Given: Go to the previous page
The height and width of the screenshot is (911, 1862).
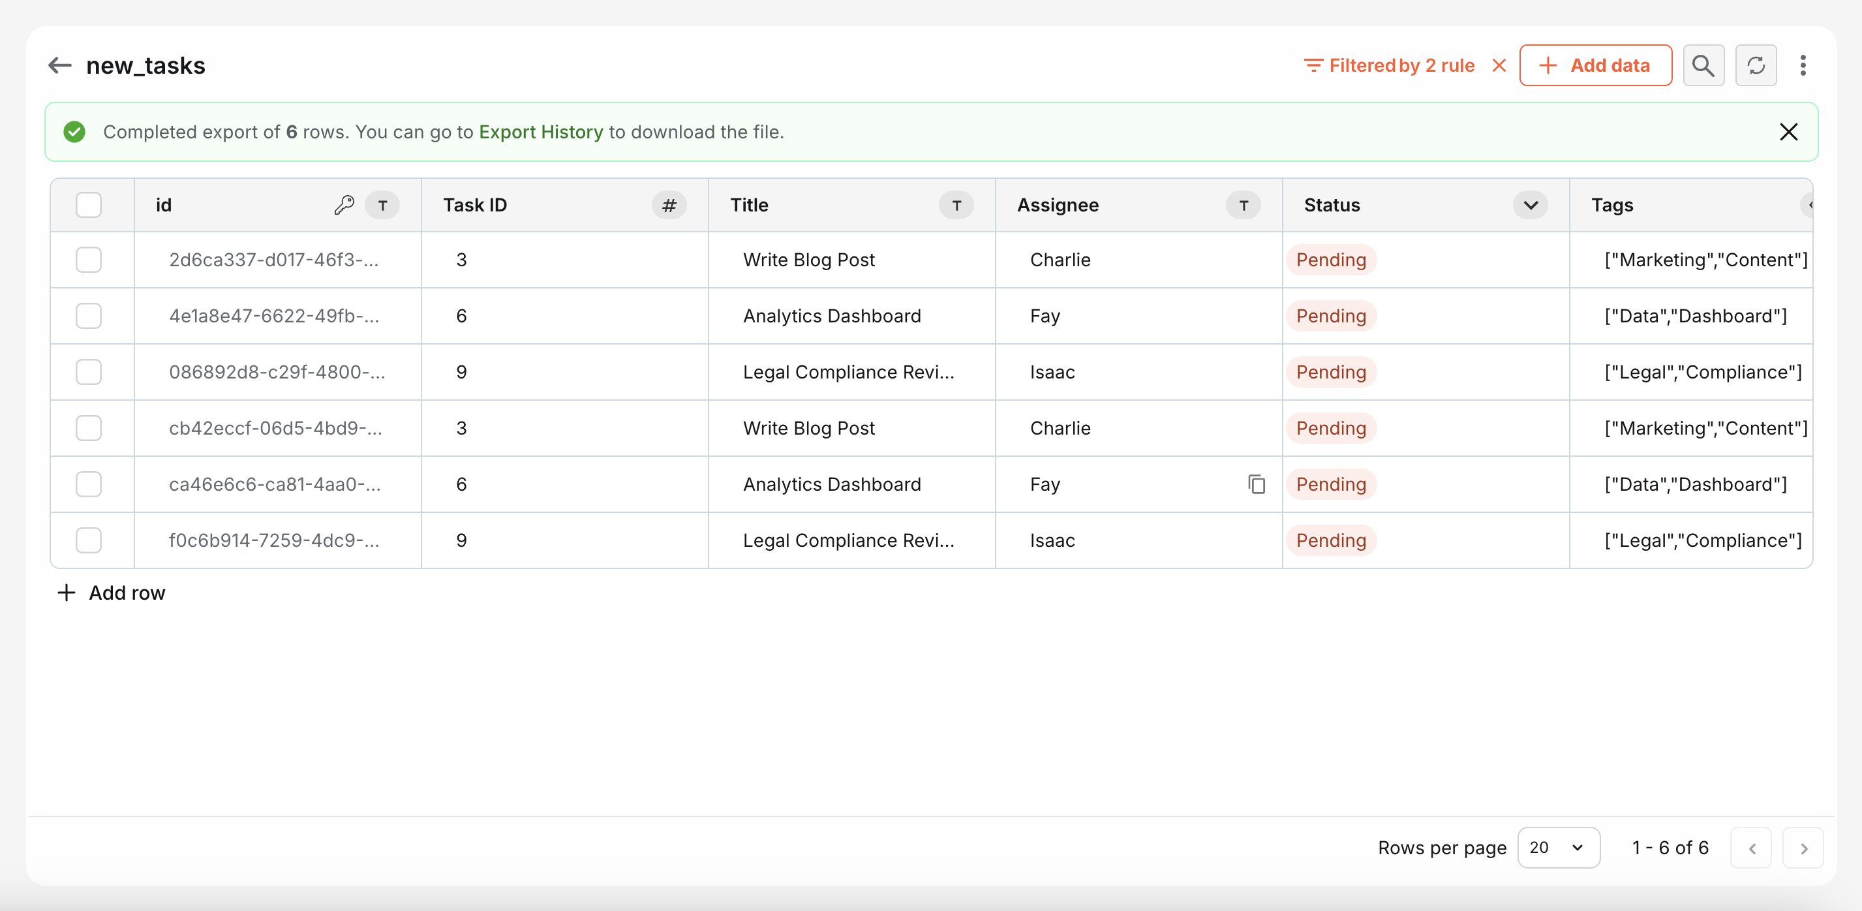Looking at the screenshot, I should (x=1750, y=848).
